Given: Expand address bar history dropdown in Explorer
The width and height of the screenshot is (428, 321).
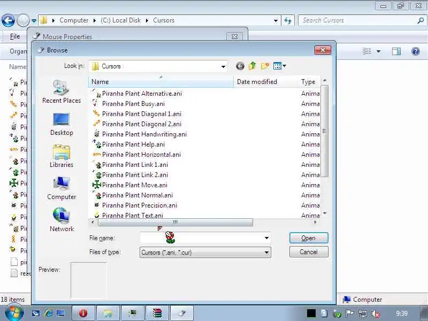Looking at the screenshot, I should tap(276, 20).
